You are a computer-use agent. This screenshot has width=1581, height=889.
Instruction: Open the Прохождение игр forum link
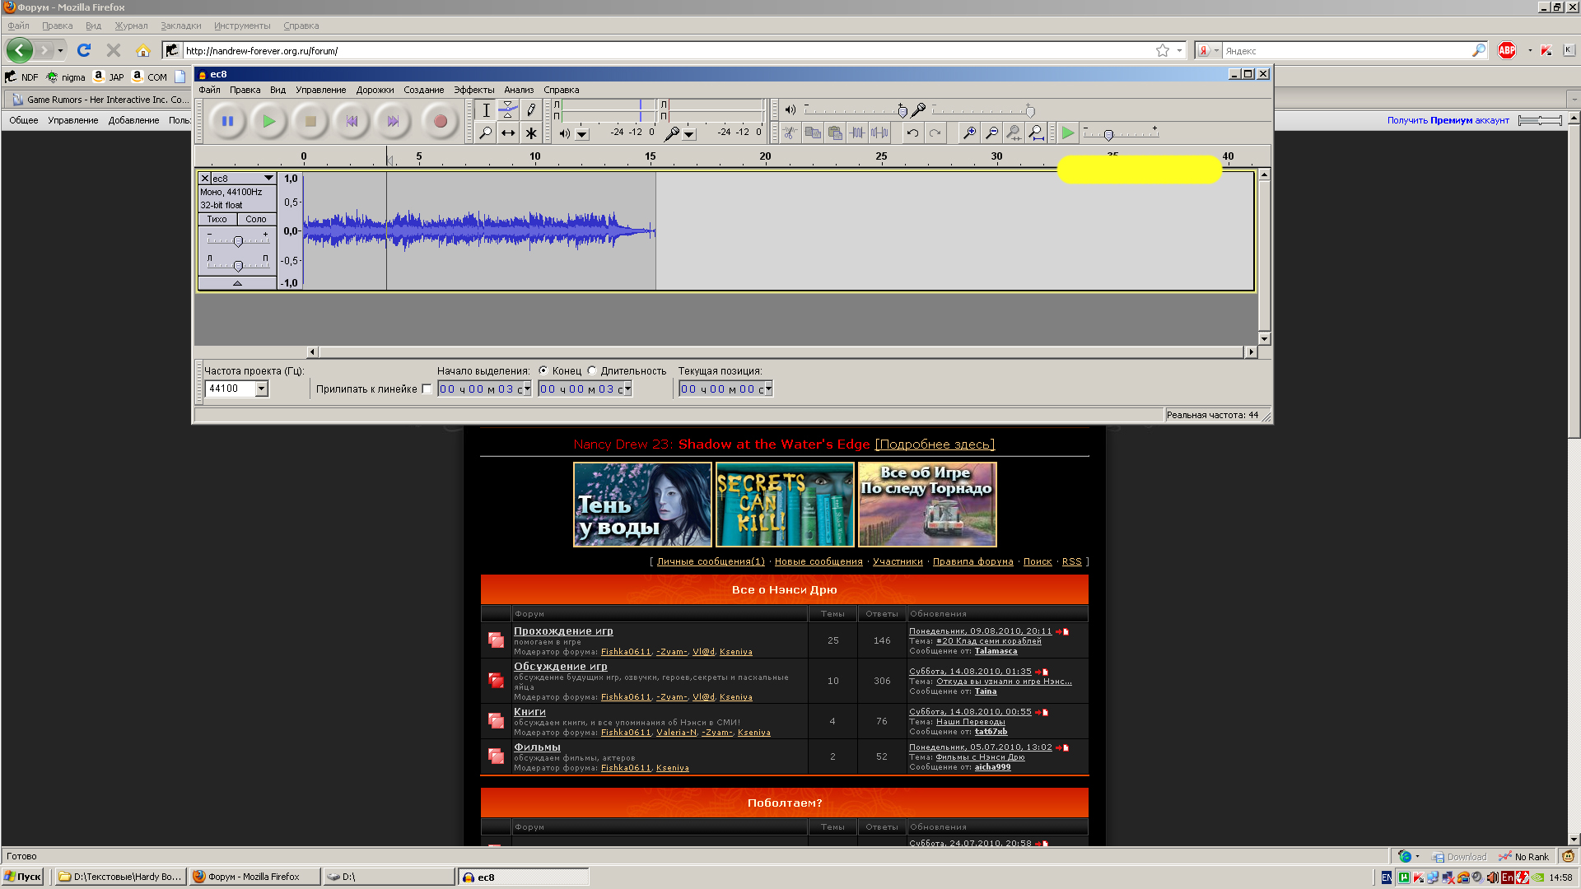click(563, 631)
